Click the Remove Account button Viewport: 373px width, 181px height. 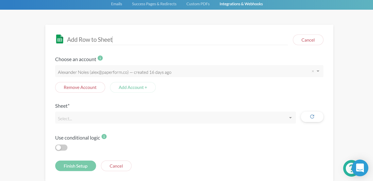[x=80, y=88]
